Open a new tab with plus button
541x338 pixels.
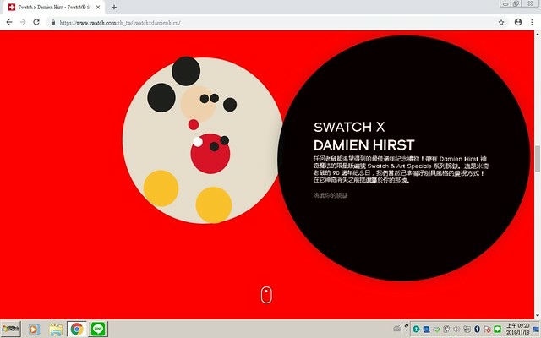114,7
